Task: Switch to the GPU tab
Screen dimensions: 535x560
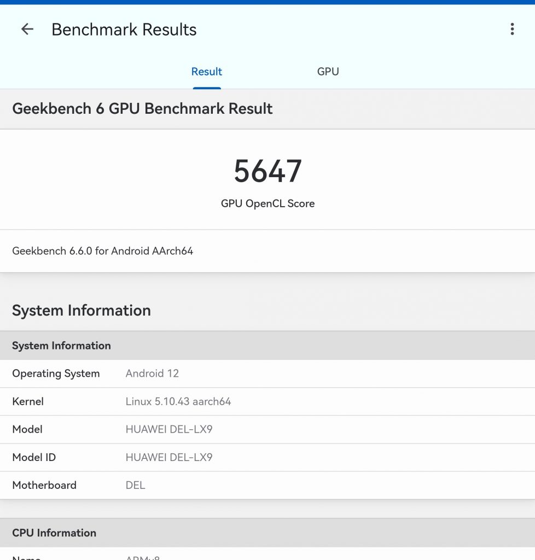Action: click(328, 72)
